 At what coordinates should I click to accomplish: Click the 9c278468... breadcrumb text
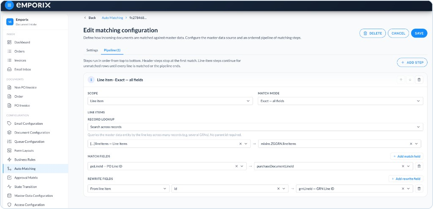click(x=138, y=18)
